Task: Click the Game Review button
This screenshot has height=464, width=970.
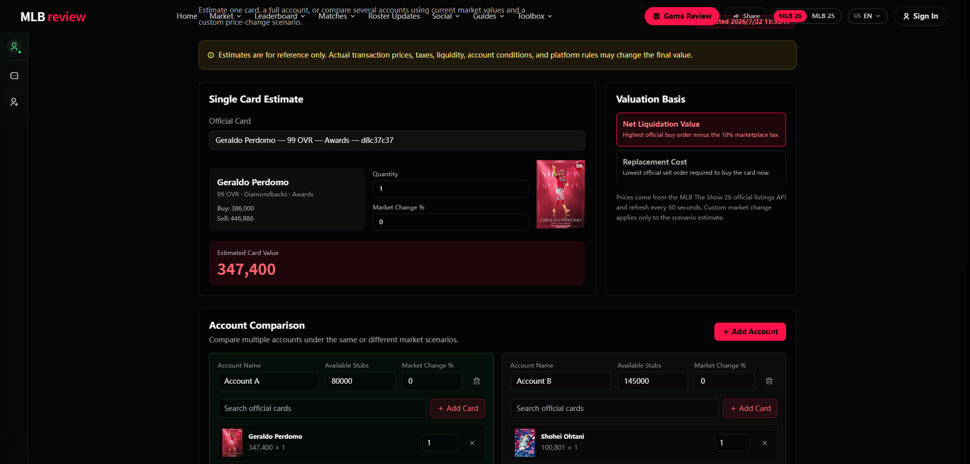Action: tap(682, 16)
